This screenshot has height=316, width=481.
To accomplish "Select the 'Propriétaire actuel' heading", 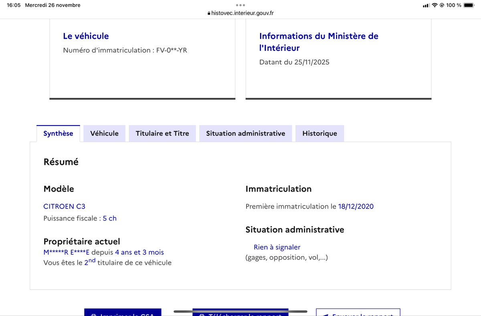I will tap(82, 242).
